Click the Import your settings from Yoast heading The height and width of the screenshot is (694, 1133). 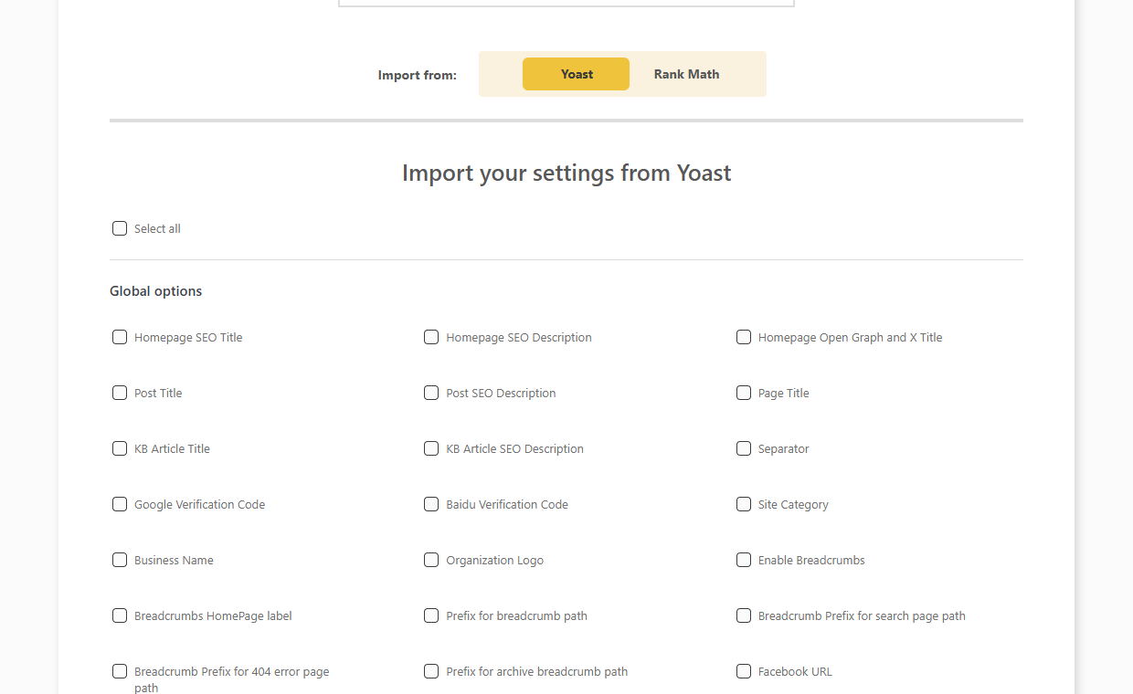[x=566, y=173]
